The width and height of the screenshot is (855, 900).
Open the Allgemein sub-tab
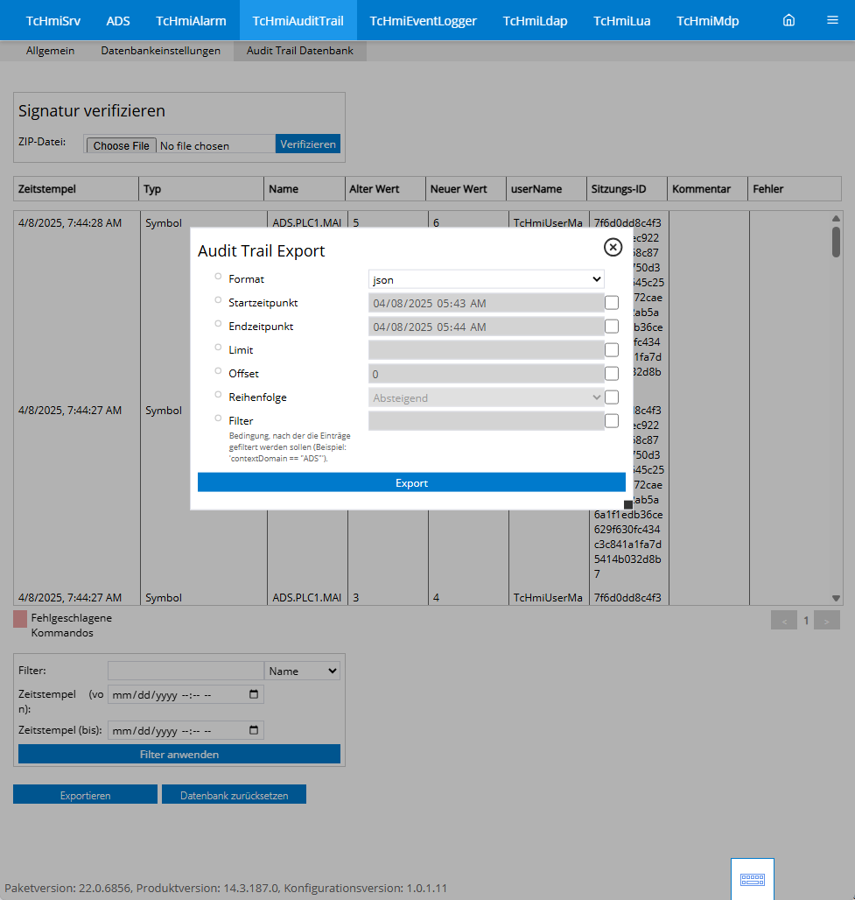pos(50,51)
